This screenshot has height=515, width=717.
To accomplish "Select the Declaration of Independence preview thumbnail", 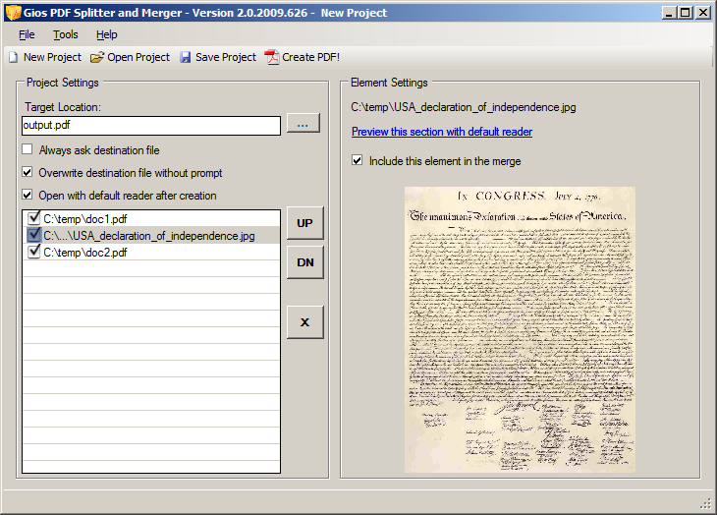I will (520, 329).
